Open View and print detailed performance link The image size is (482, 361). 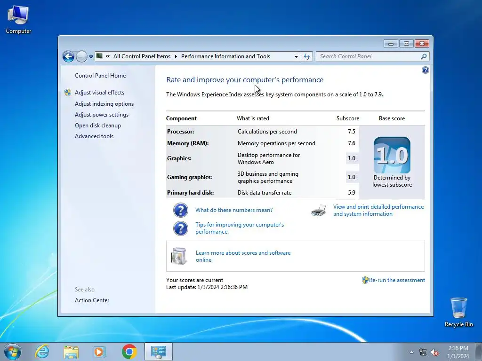tap(378, 210)
